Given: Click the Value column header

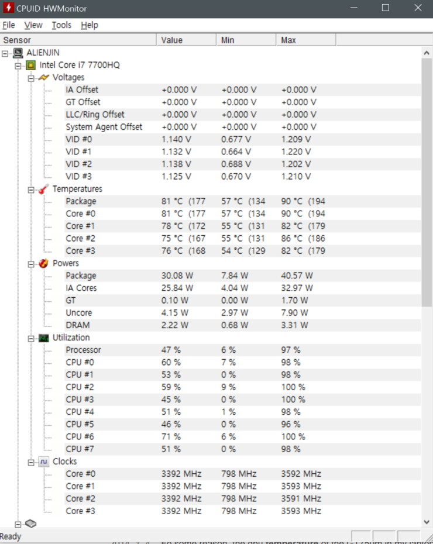Looking at the screenshot, I should [186, 40].
